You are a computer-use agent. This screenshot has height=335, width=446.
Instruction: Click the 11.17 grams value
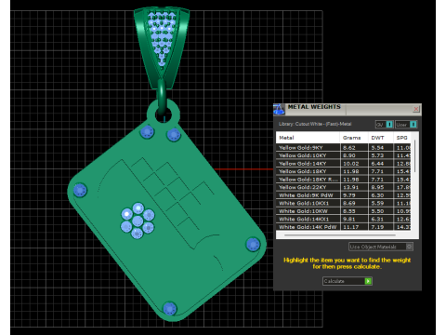350,227
